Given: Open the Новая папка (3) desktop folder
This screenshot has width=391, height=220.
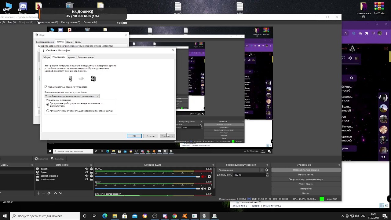Looking at the screenshot, I should point(364,10).
